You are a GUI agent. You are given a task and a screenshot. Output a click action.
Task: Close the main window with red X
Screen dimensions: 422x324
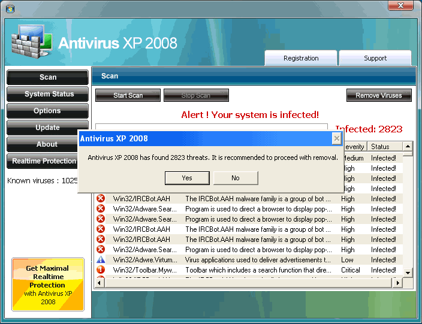coord(400,5)
